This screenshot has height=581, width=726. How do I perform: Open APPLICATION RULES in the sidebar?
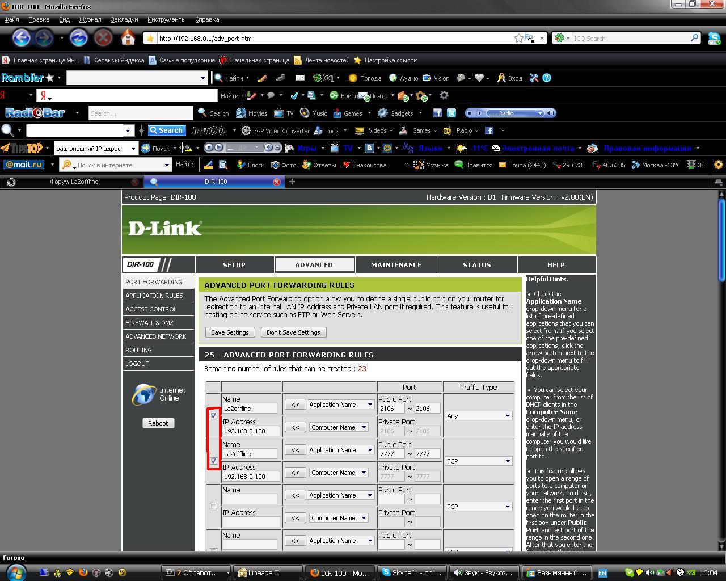(154, 296)
